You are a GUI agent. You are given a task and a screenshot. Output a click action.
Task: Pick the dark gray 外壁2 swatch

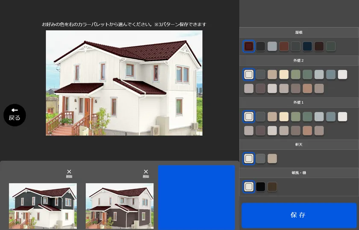click(x=261, y=75)
